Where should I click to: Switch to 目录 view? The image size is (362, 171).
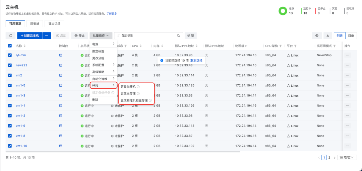[351, 36]
